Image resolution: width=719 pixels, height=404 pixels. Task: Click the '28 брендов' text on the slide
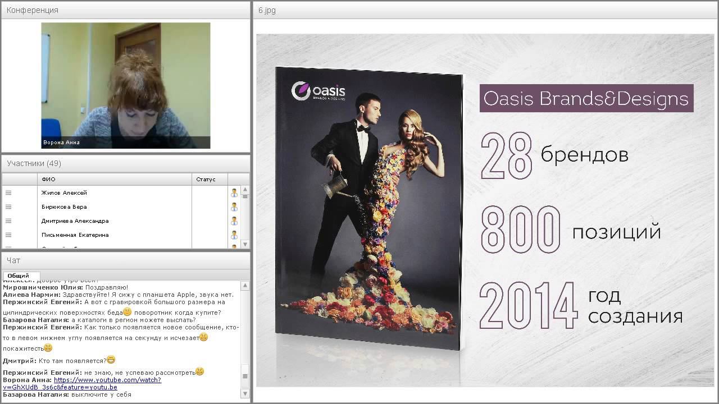point(554,155)
